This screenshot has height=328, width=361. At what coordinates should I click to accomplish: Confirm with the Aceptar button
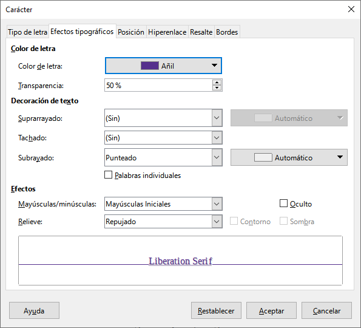click(x=271, y=311)
